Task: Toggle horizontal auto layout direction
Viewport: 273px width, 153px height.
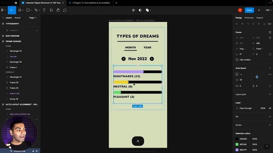Action: 241,74
